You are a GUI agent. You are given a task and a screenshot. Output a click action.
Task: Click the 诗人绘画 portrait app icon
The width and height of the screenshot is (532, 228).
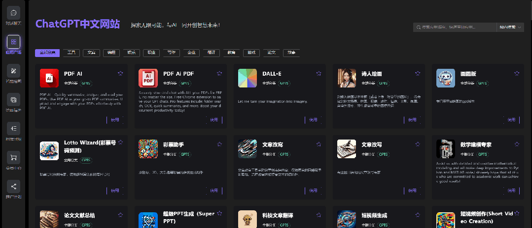click(x=347, y=78)
